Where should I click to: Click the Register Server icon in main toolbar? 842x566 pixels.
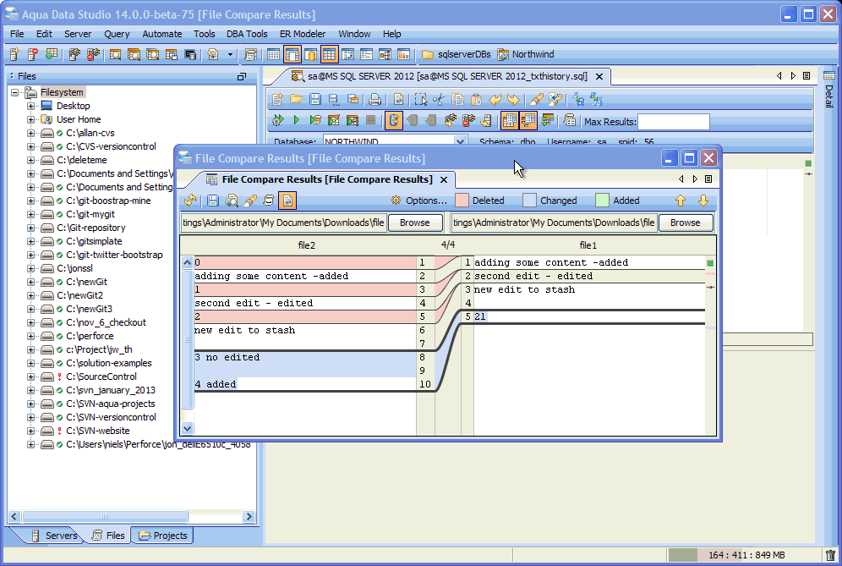(14, 54)
